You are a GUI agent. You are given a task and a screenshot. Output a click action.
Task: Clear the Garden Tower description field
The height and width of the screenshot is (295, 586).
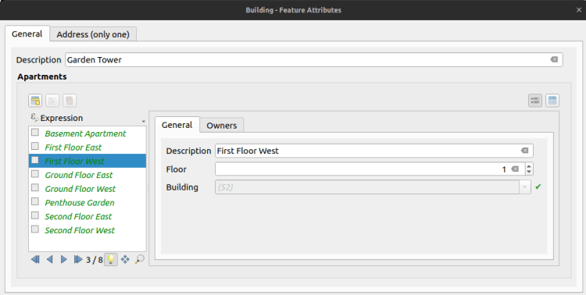coord(554,60)
